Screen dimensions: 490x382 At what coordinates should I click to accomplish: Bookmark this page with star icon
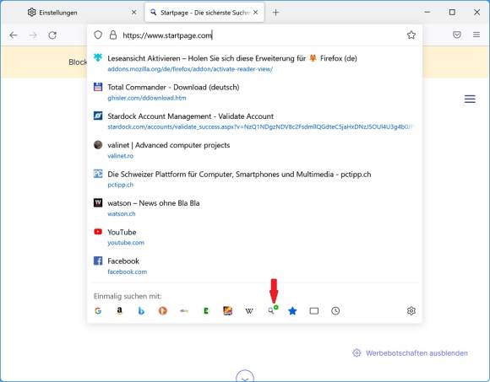tap(411, 35)
